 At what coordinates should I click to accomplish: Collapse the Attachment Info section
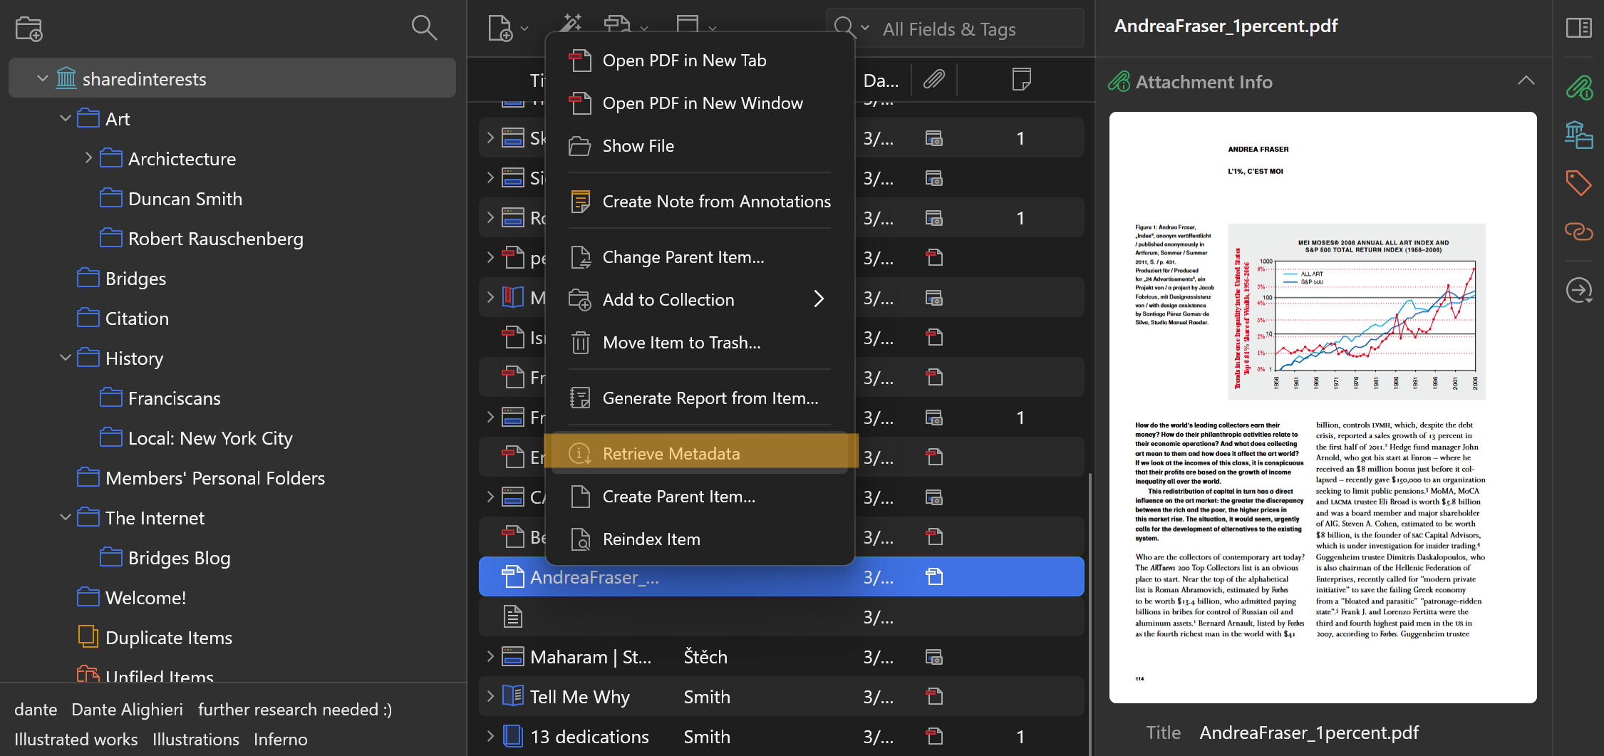pos(1526,81)
